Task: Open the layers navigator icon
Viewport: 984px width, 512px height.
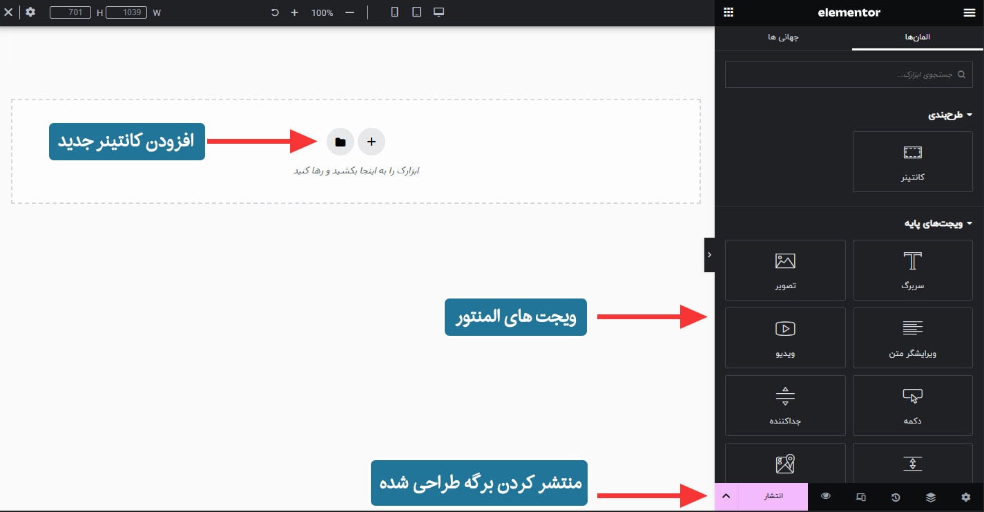Action: pyautogui.click(x=930, y=497)
